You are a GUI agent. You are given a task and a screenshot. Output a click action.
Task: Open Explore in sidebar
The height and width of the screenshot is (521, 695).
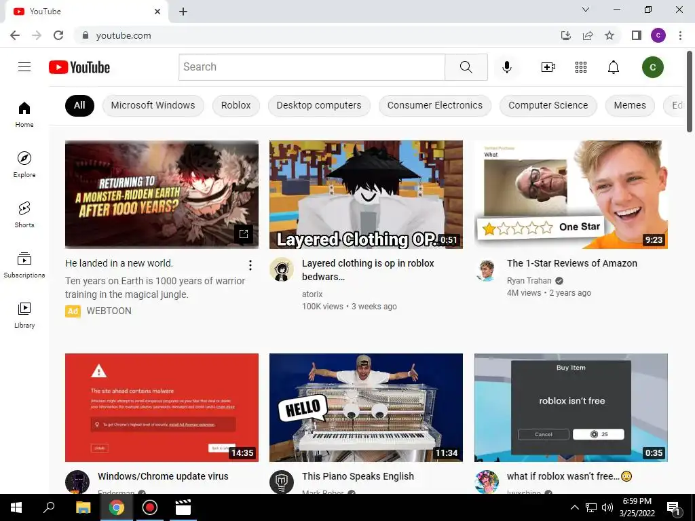coord(24,164)
